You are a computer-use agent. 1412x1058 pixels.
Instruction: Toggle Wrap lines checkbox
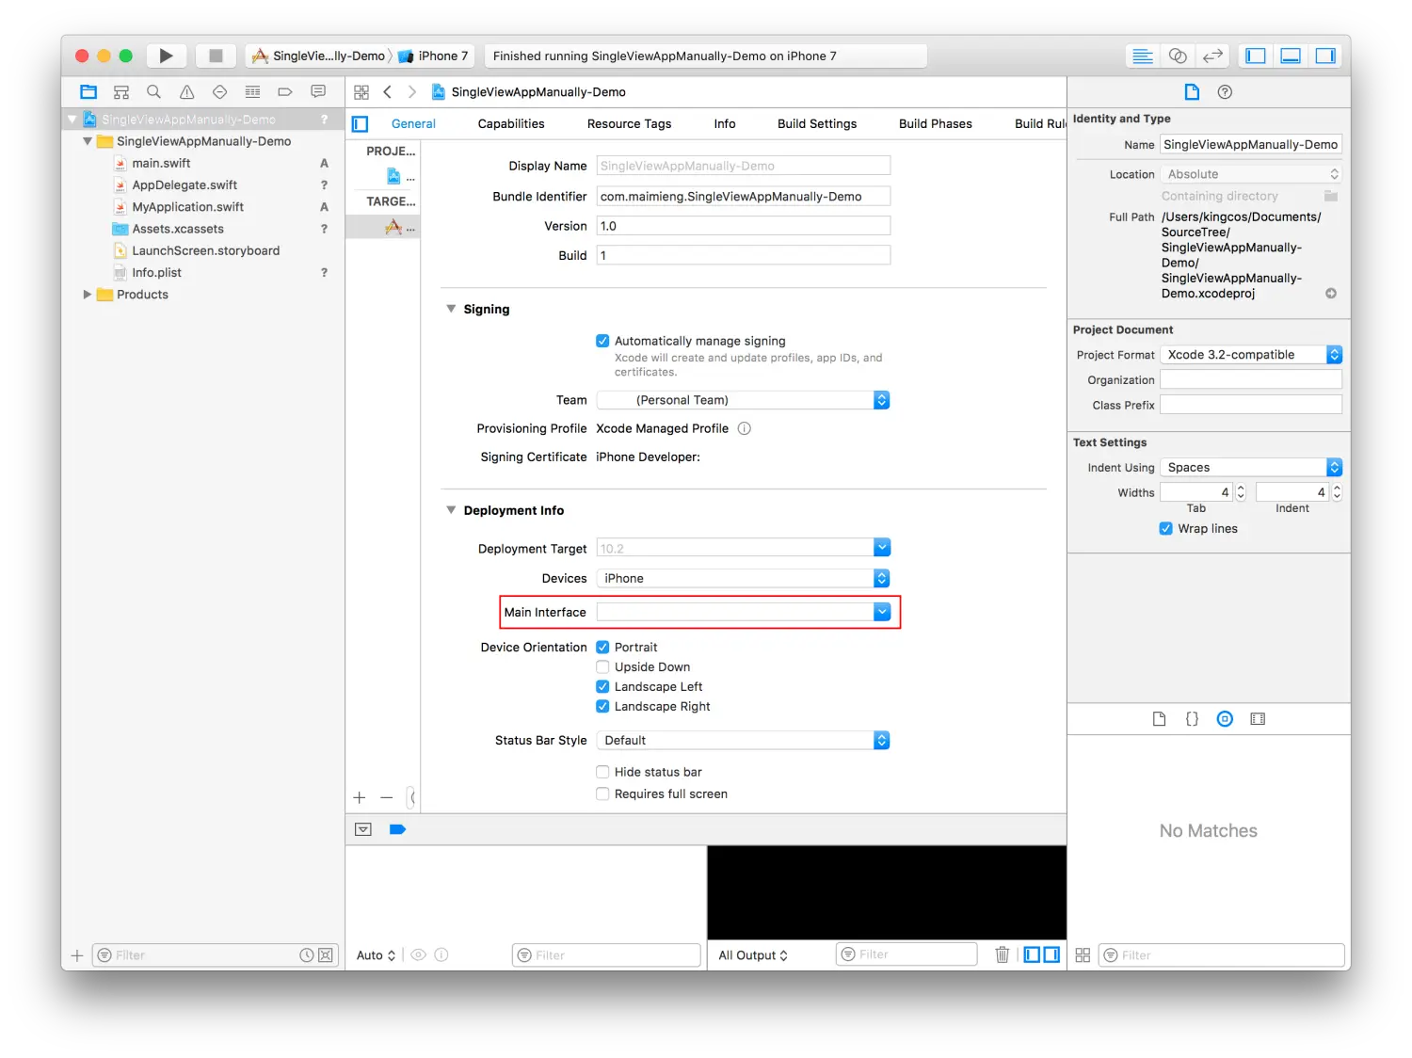click(1165, 528)
